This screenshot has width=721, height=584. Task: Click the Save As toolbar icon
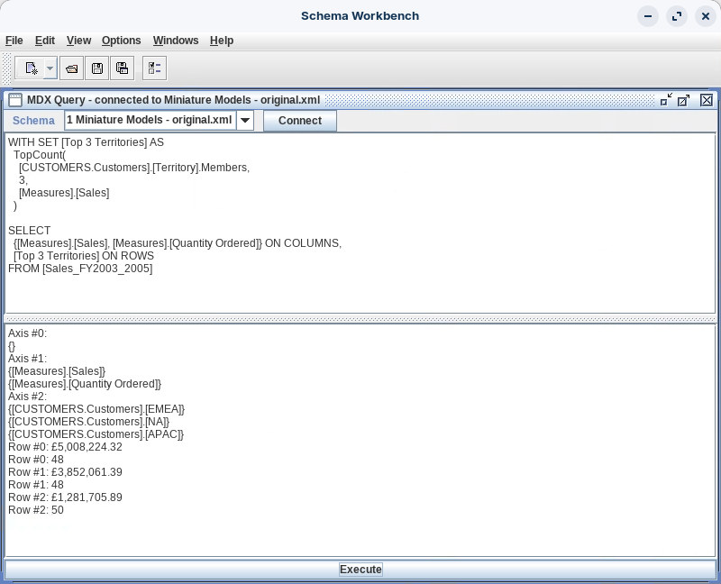click(123, 68)
